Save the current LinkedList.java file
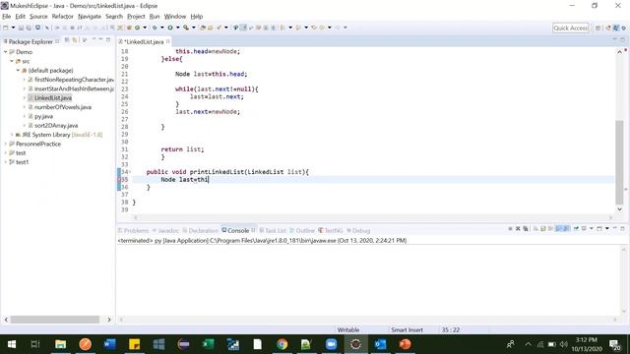The height and width of the screenshot is (354, 630). pos(21,28)
